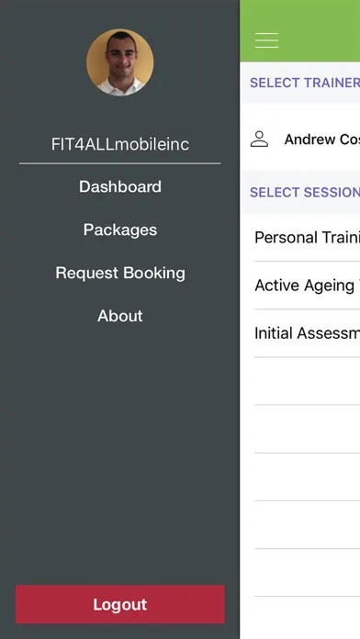The image size is (360, 639).
Task: Select the Personal Training session
Action: (307, 238)
